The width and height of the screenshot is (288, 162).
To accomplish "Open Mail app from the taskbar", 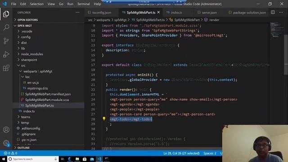I will tap(92, 159).
